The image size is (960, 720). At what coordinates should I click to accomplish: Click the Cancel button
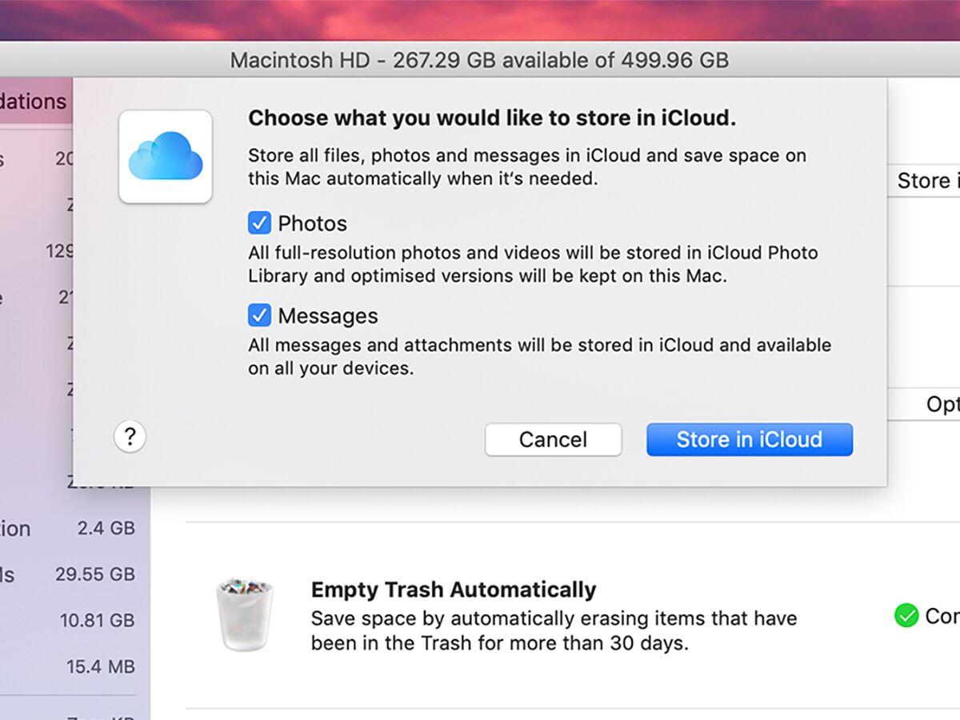(553, 439)
